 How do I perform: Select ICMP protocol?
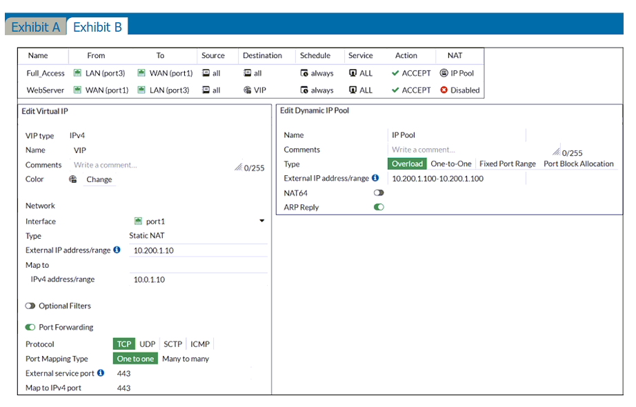click(x=200, y=344)
